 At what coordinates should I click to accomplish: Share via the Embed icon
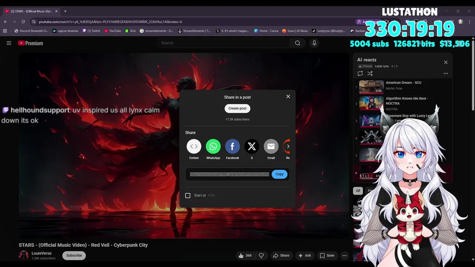[x=194, y=146]
